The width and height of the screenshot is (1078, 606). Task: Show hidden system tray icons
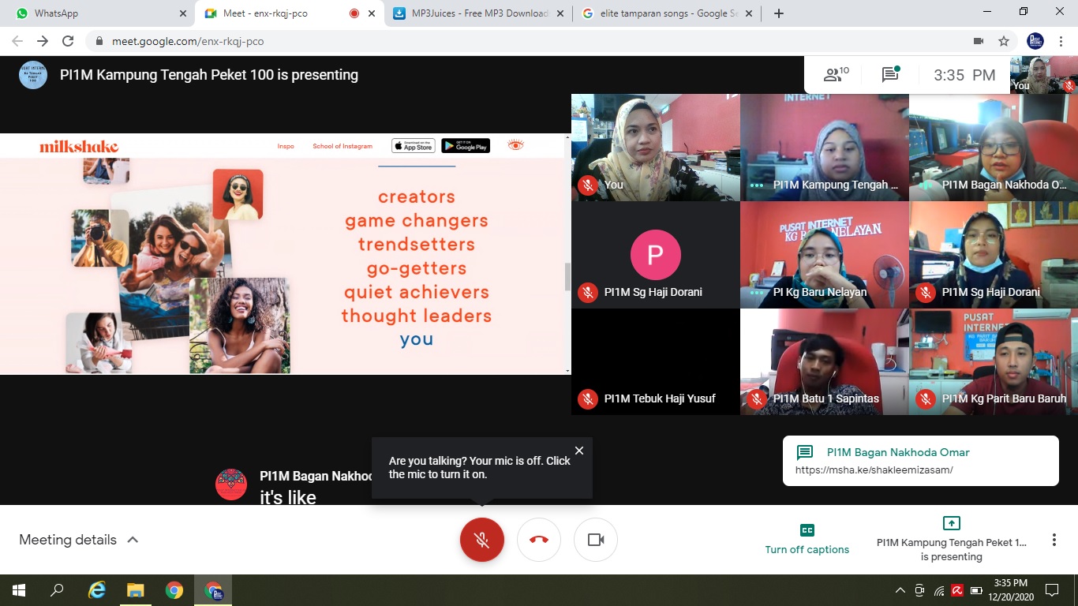click(900, 590)
